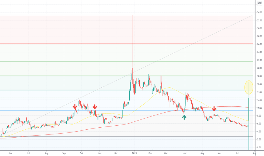The width and height of the screenshot is (264, 156).
Task: Click the 22.00 price axis label
Action: tap(260, 60)
